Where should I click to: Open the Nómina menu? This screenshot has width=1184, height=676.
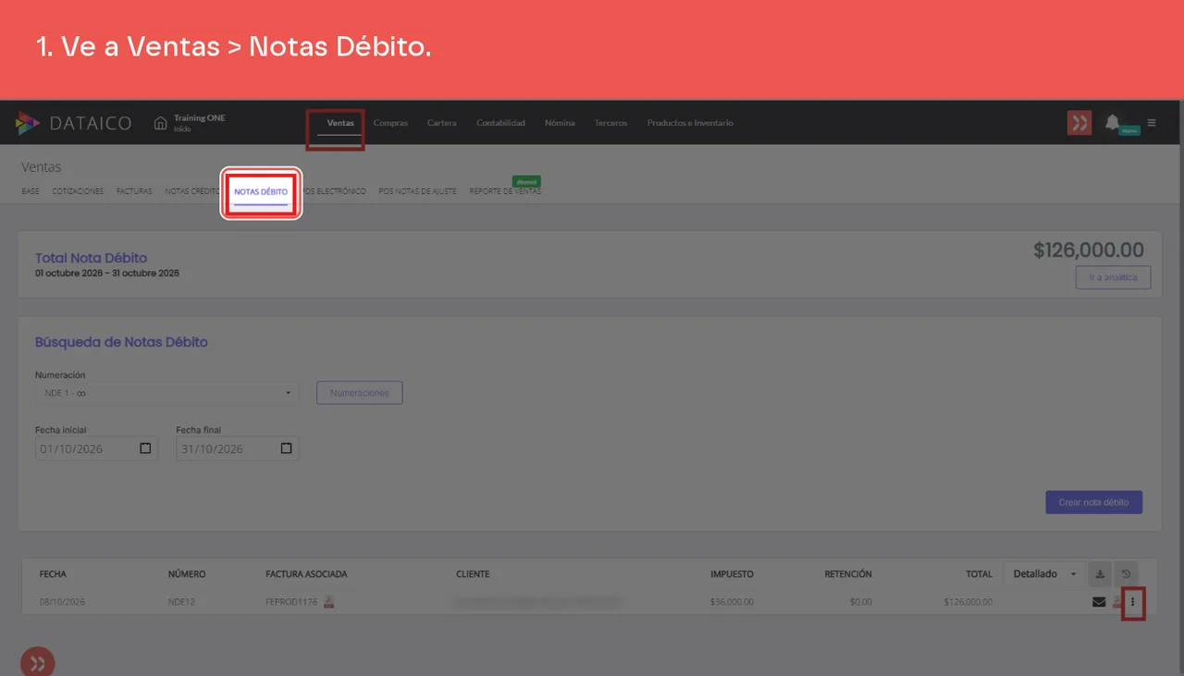point(560,123)
